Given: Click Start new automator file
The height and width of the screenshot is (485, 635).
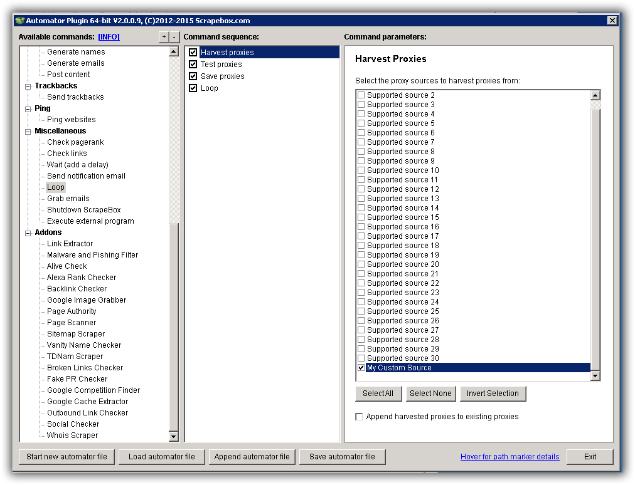Looking at the screenshot, I should coord(67,457).
